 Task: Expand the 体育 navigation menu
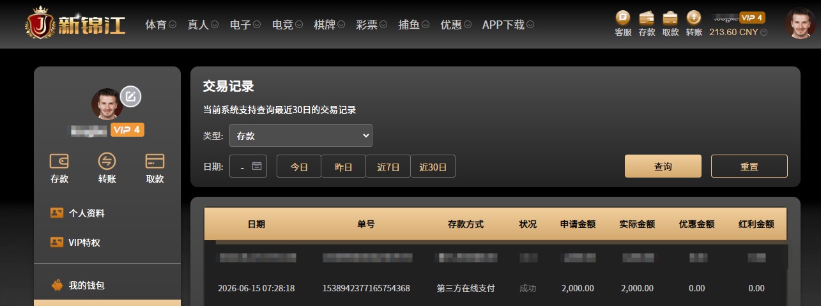pyautogui.click(x=161, y=24)
